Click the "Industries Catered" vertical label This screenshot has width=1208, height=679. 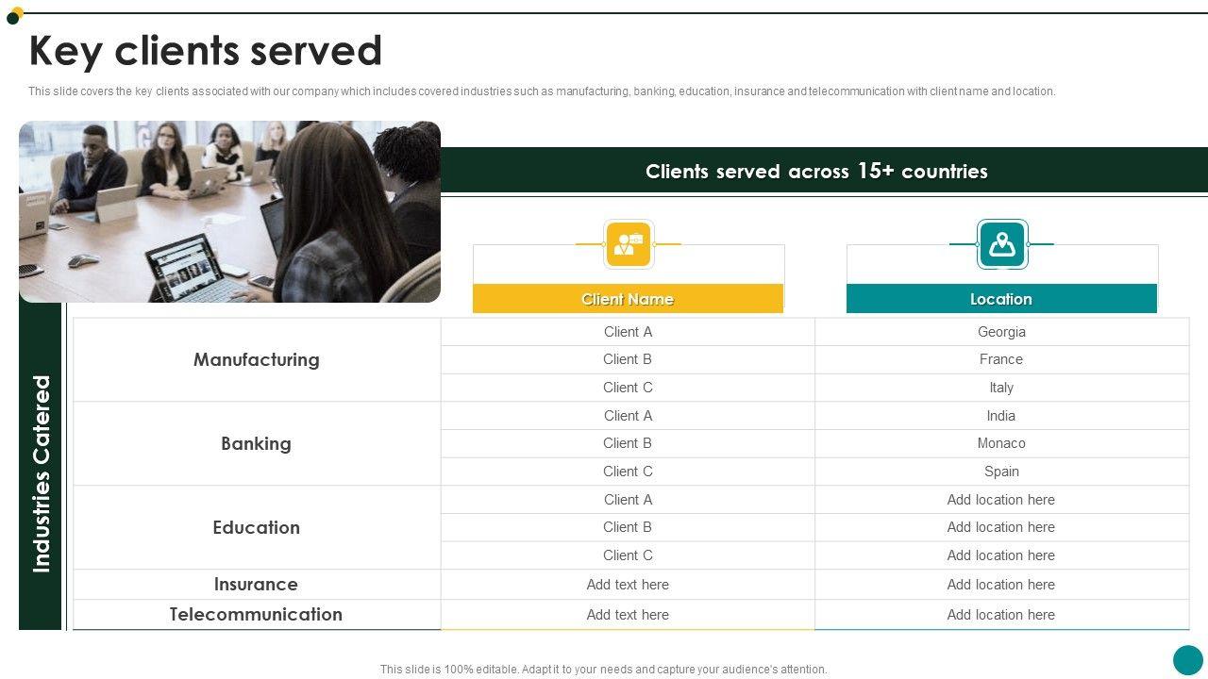click(x=42, y=473)
